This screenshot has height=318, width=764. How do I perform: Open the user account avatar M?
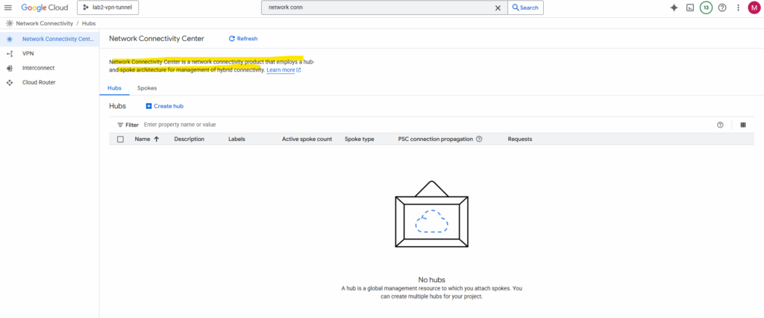[754, 7]
